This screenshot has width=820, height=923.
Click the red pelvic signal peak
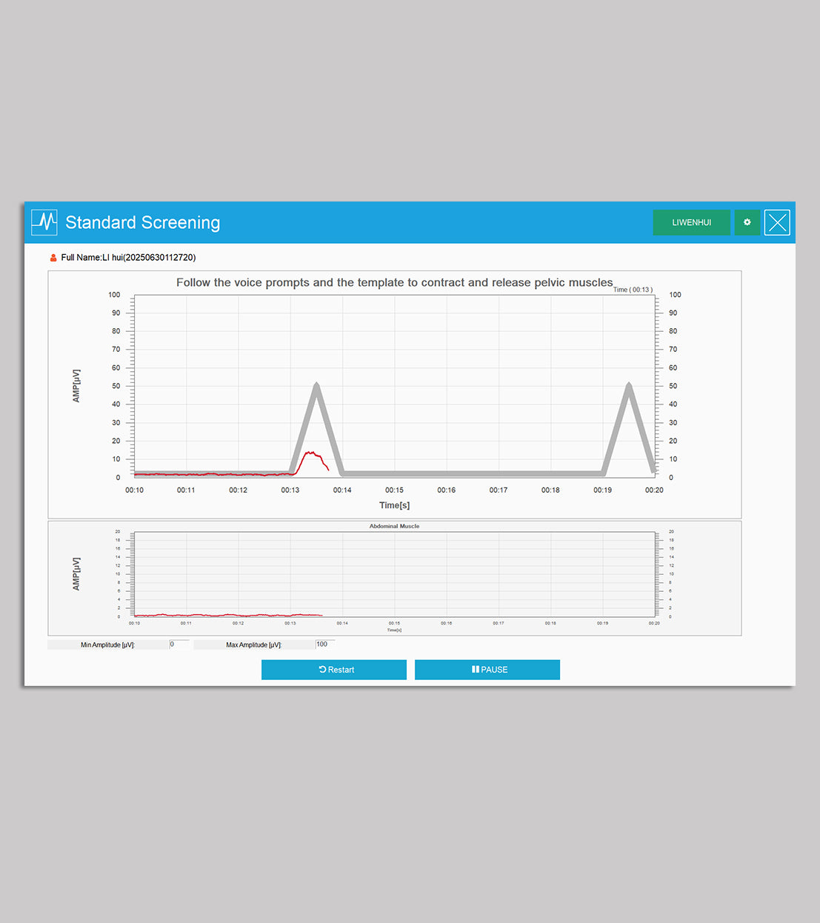(x=312, y=453)
